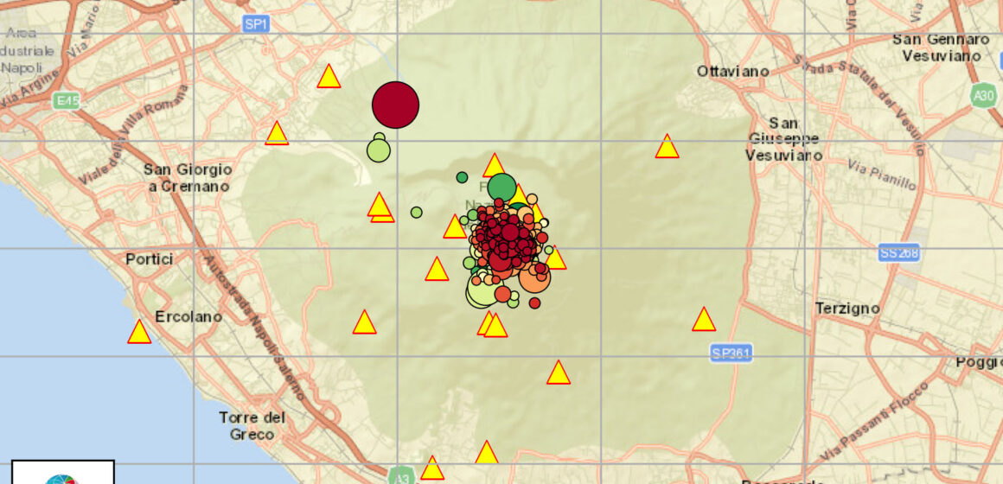Viewport: 1003px width, 484px height.
Task: Click the Autostrada Napoli-Salerno road label
Action: tap(255, 328)
